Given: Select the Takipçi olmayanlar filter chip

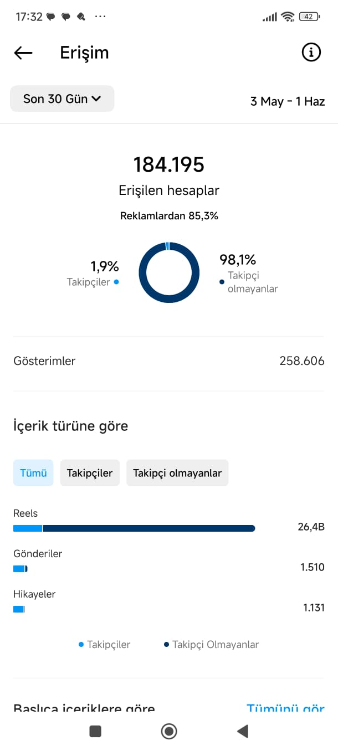Looking at the screenshot, I should 177,473.
